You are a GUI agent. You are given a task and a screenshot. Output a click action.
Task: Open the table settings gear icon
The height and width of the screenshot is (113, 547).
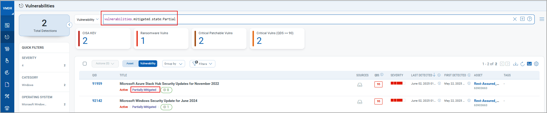coord(536,64)
